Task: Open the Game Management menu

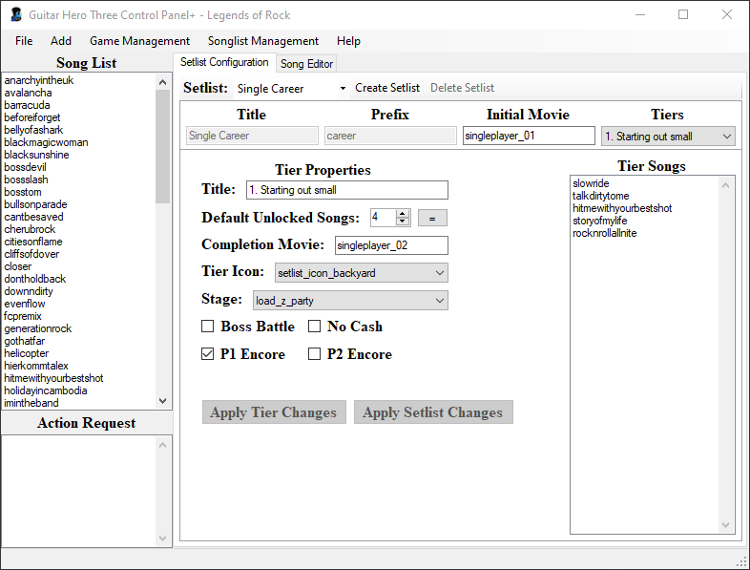Action: click(139, 41)
